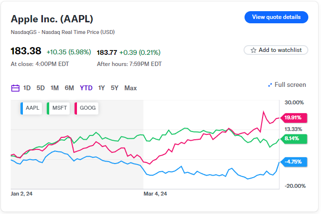Click the At close: 4:00PM EDT label

click(40, 64)
